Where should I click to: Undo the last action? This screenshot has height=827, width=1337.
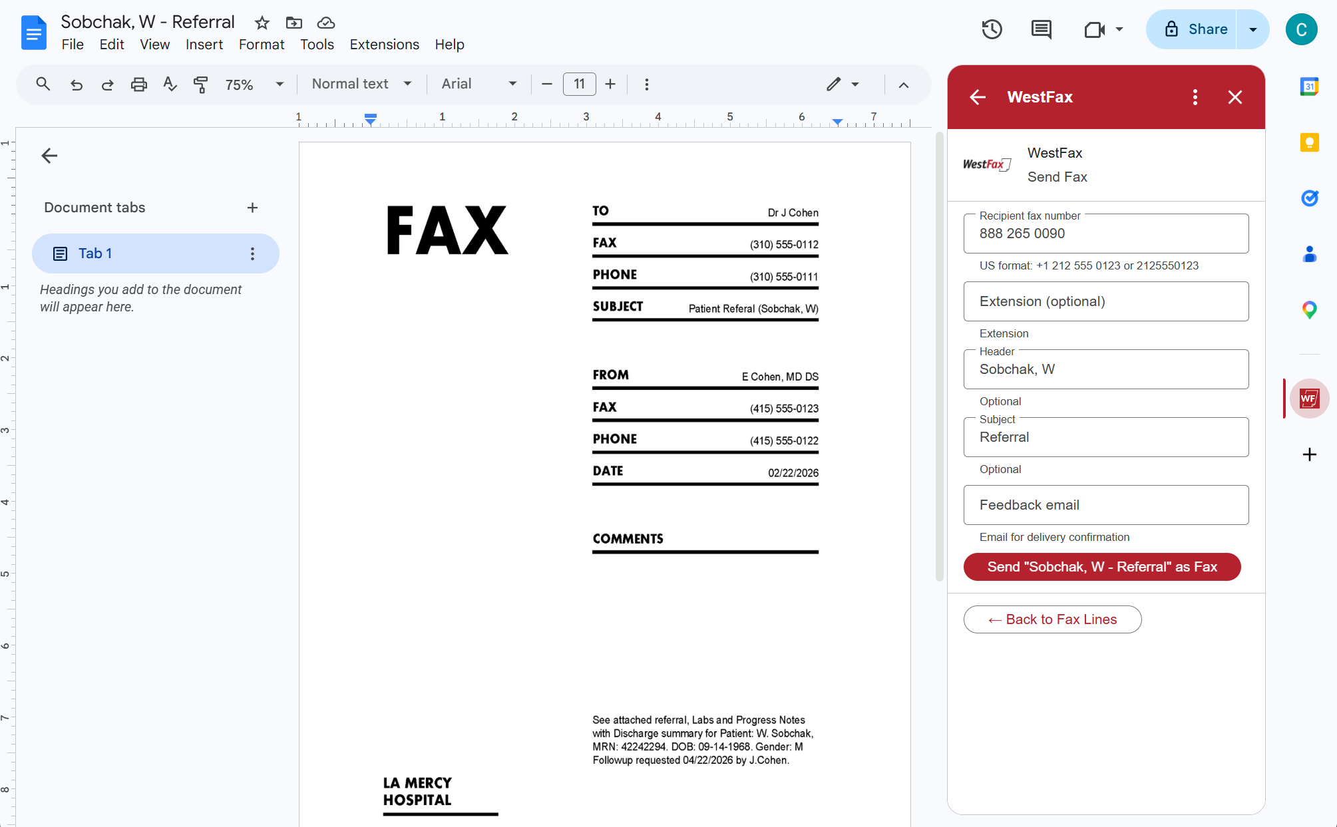pyautogui.click(x=77, y=84)
